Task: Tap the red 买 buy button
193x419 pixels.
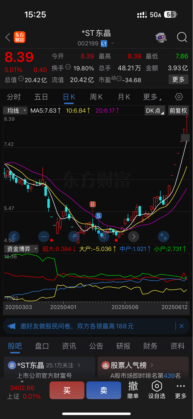Action: pos(67,390)
